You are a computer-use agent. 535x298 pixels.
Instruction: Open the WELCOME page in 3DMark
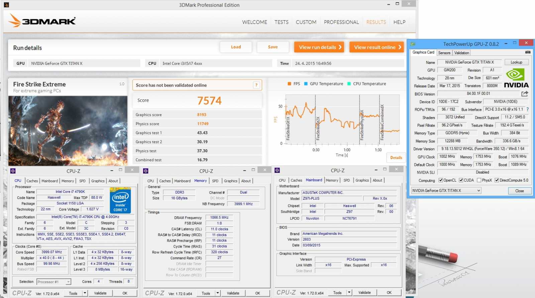point(254,22)
